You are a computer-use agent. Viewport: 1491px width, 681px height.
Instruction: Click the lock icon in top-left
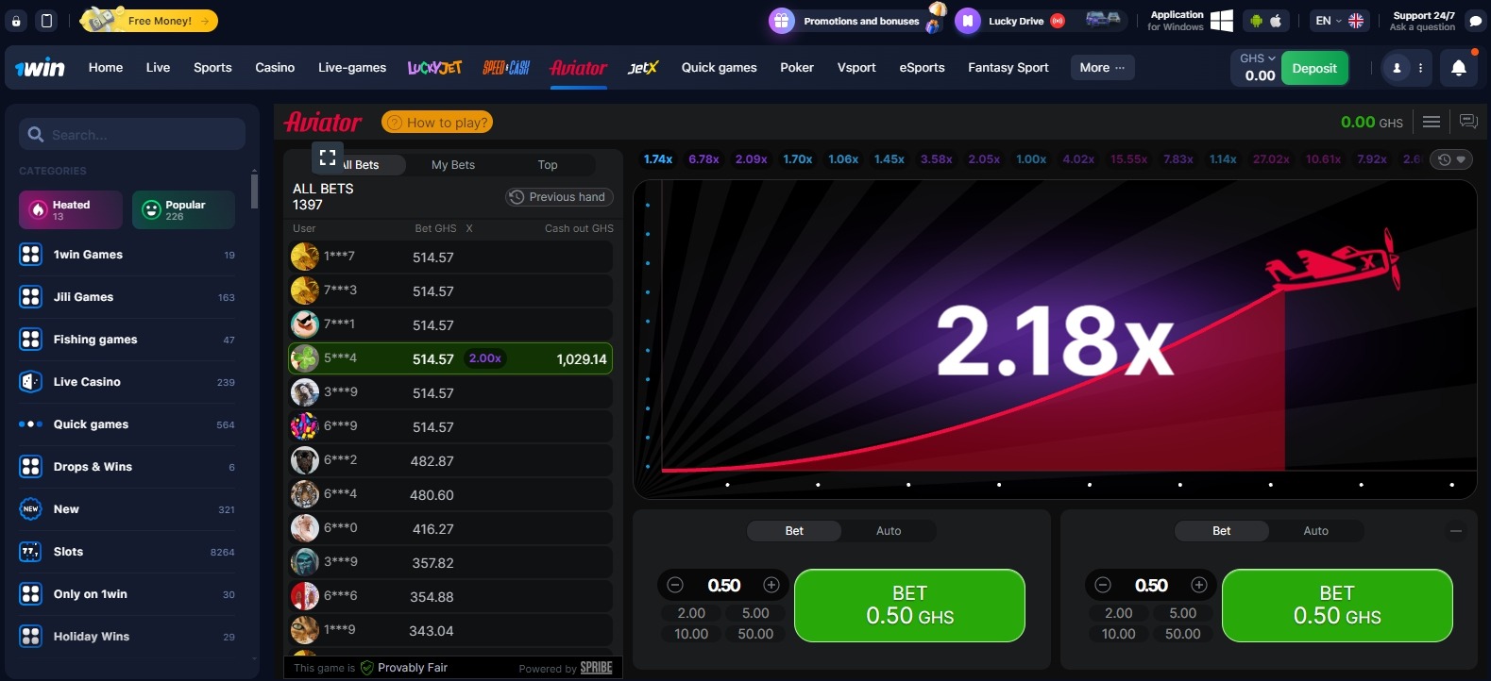tap(16, 21)
